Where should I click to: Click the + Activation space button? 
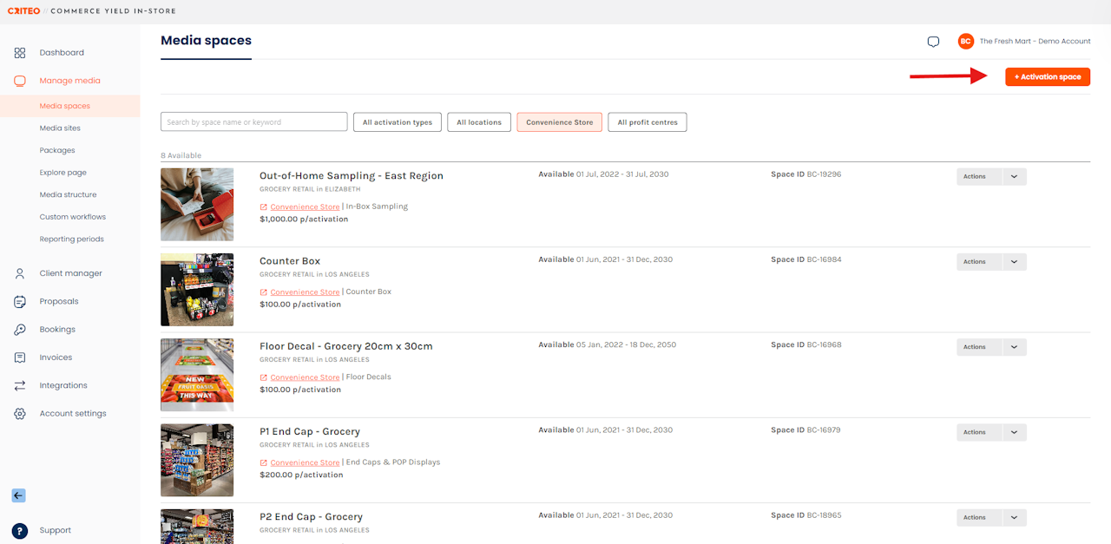[x=1048, y=77]
